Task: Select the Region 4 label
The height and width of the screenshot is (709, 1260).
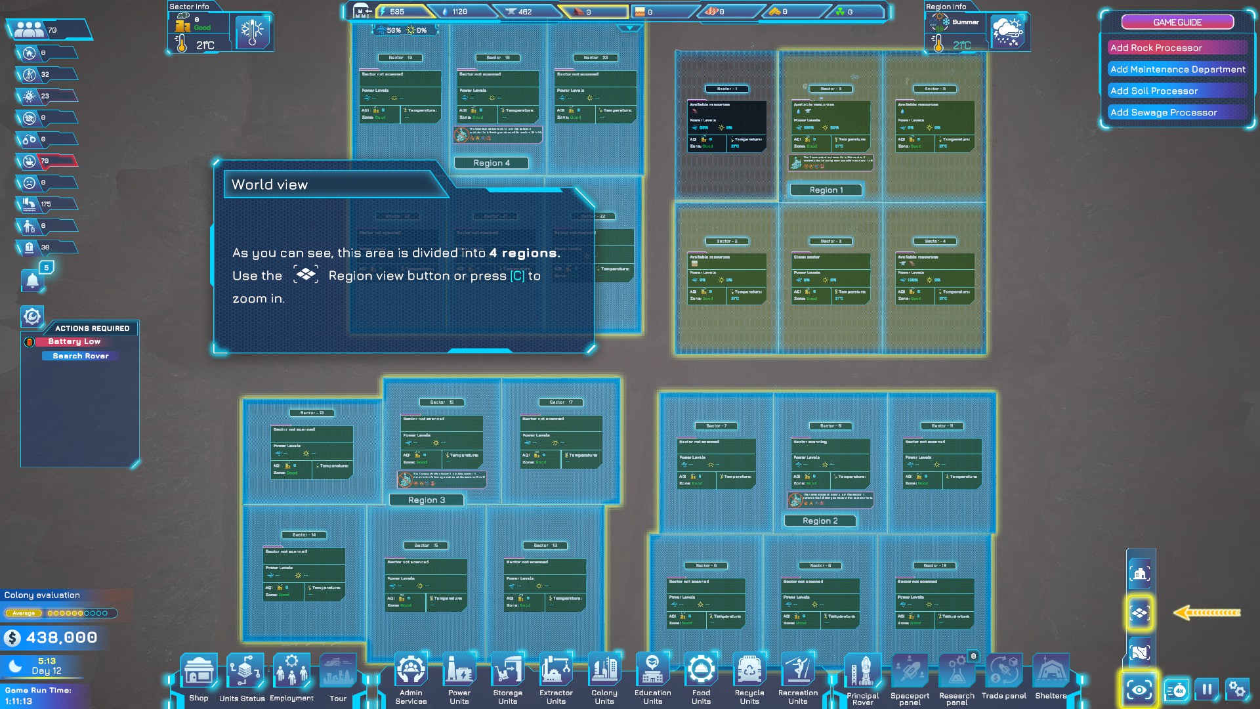Action: 491,163
